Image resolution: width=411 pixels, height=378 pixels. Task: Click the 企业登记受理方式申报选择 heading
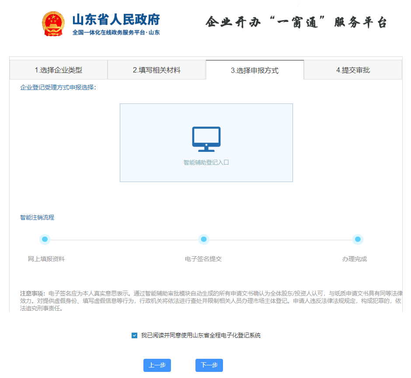[x=58, y=87]
